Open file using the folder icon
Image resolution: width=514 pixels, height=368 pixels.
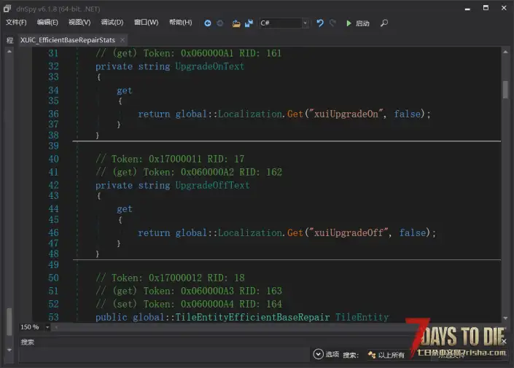(236, 23)
